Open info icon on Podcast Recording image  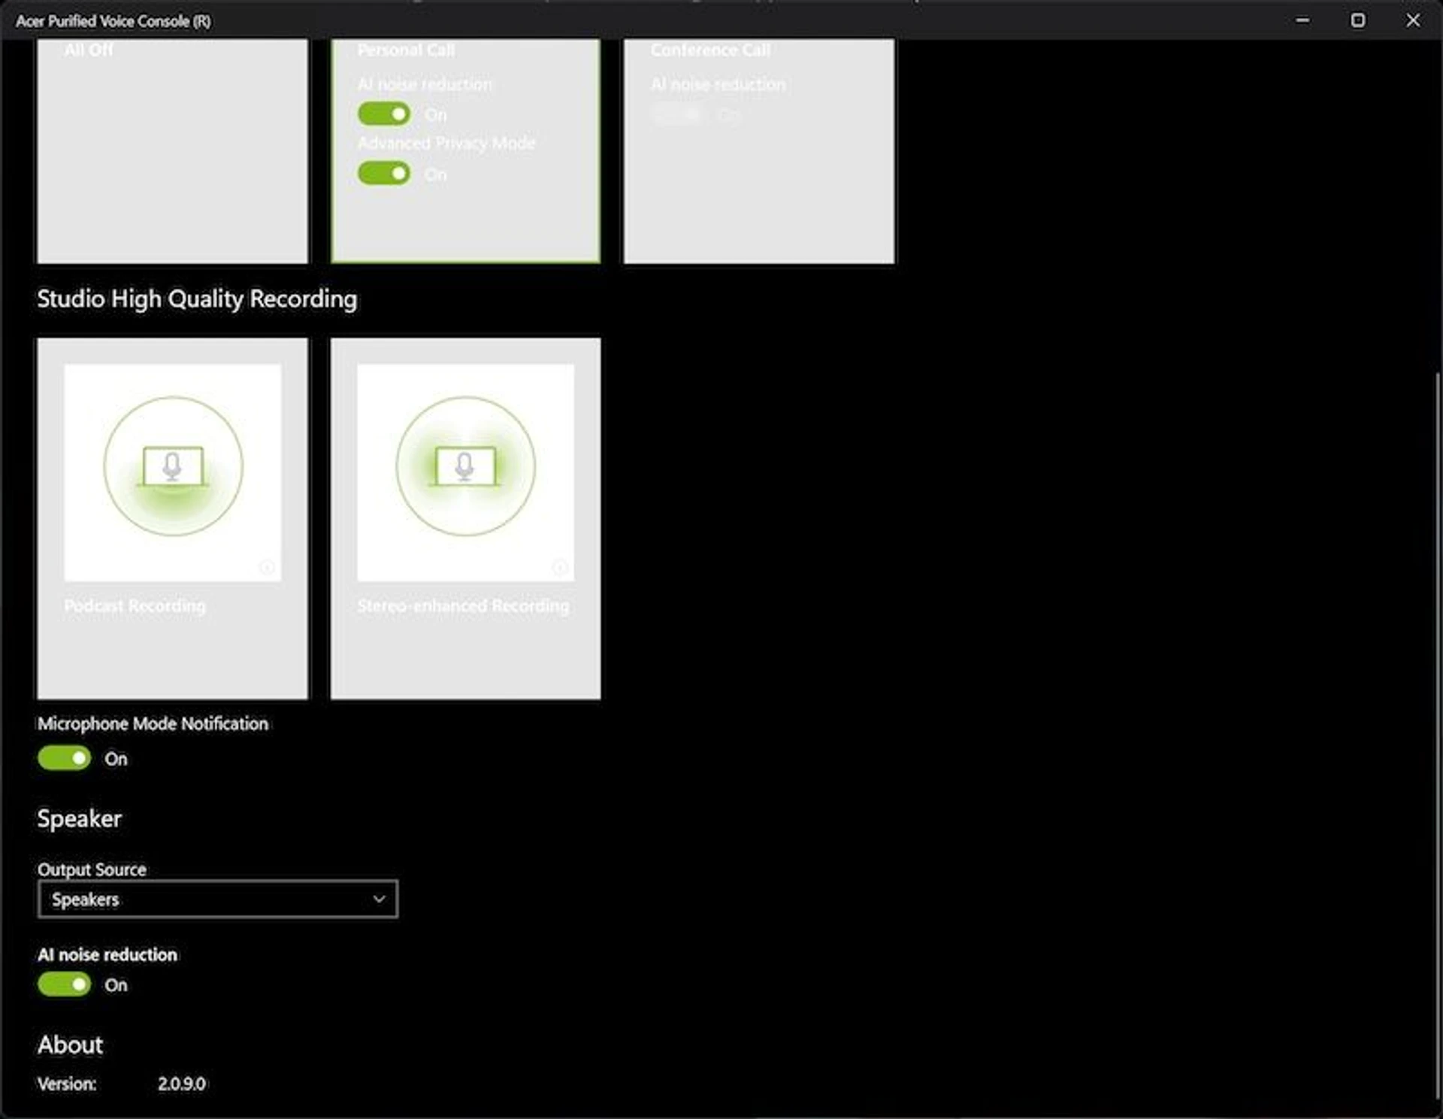(x=267, y=567)
